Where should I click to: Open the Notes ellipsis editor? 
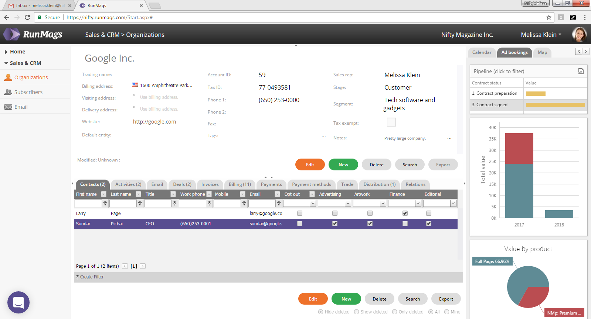449,138
